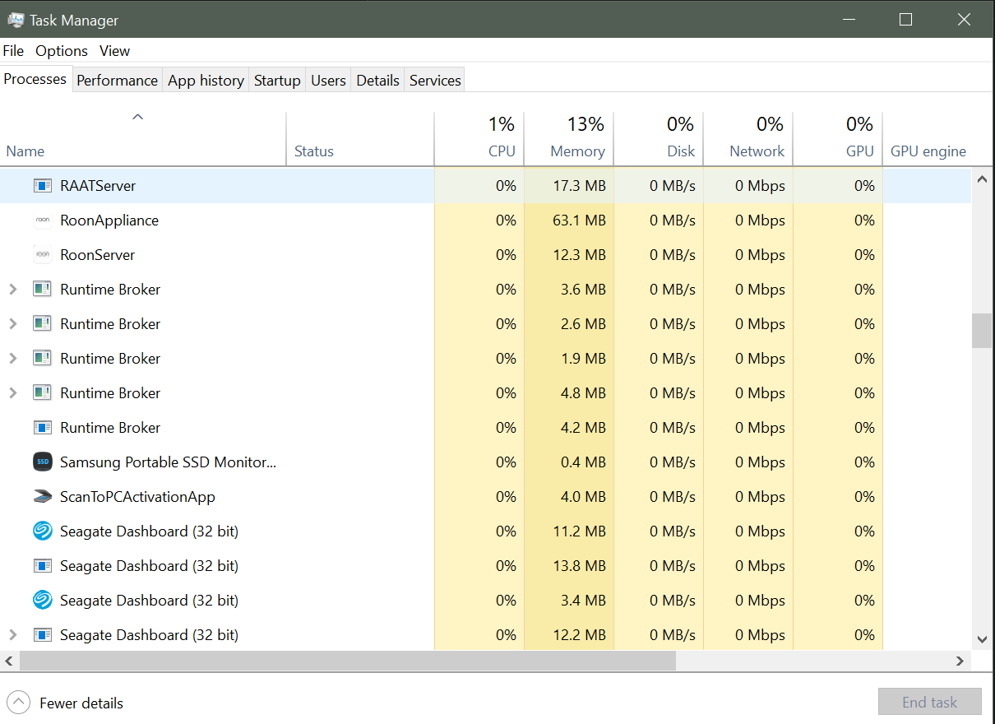Click the Runtime Broker icon in the 4.2 MB row

(43, 428)
